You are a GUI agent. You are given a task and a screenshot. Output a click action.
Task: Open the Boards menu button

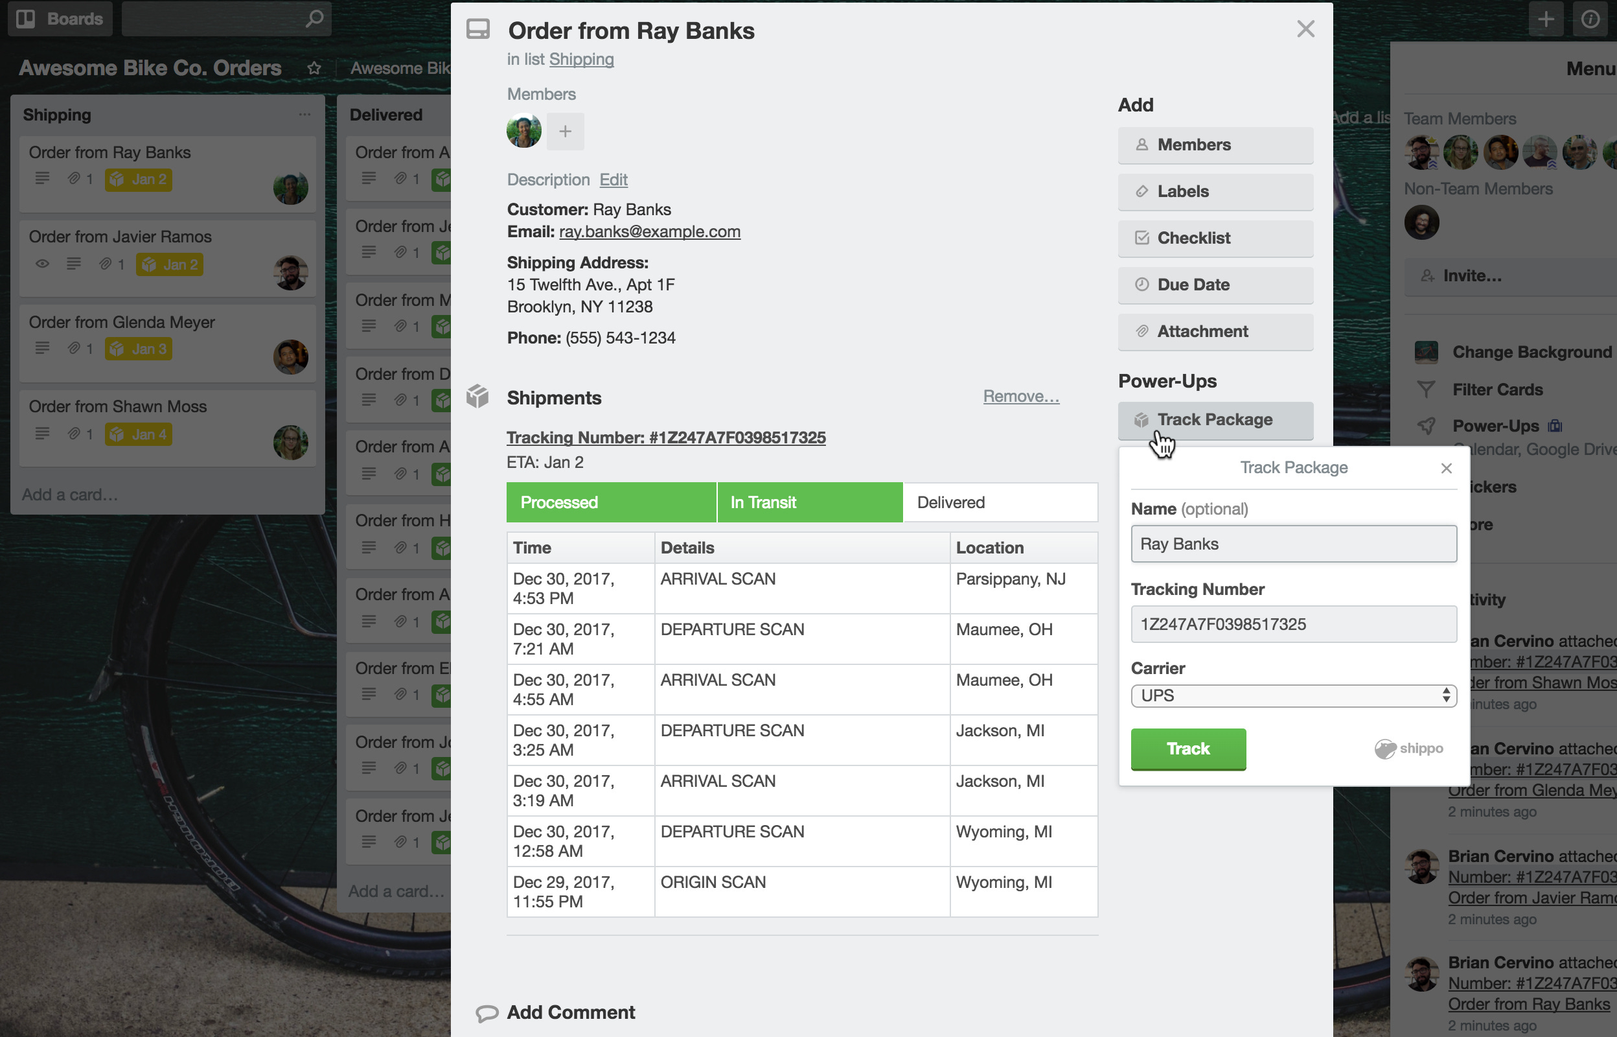(60, 19)
